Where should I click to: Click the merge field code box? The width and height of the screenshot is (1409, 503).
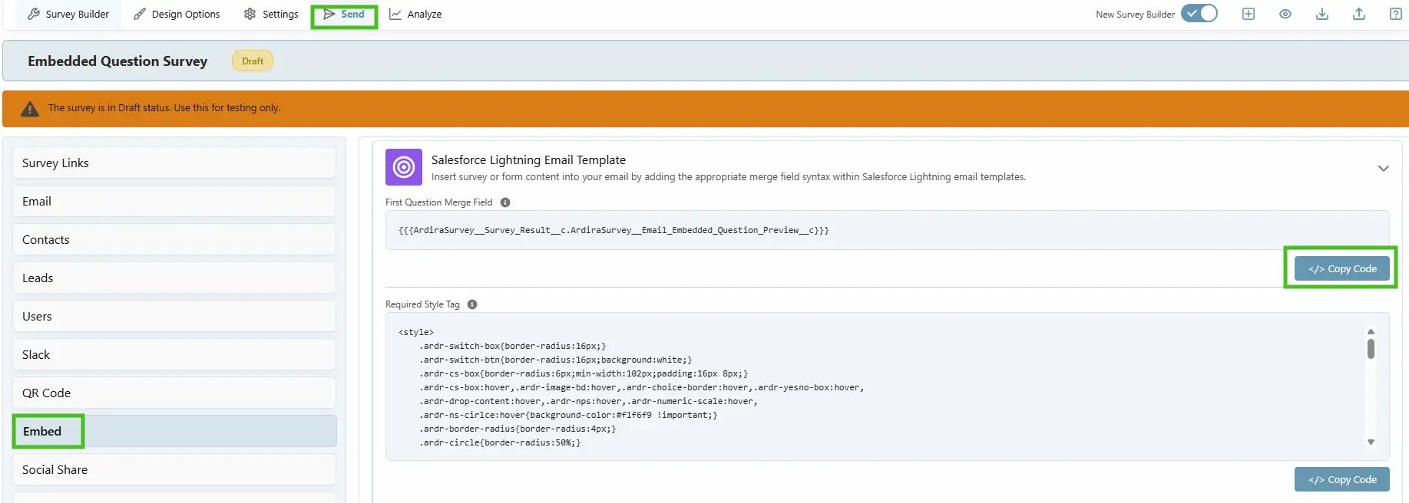(x=887, y=230)
